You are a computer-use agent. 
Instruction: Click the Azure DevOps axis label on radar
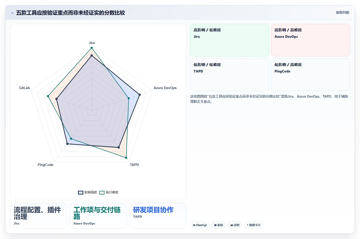point(165,88)
